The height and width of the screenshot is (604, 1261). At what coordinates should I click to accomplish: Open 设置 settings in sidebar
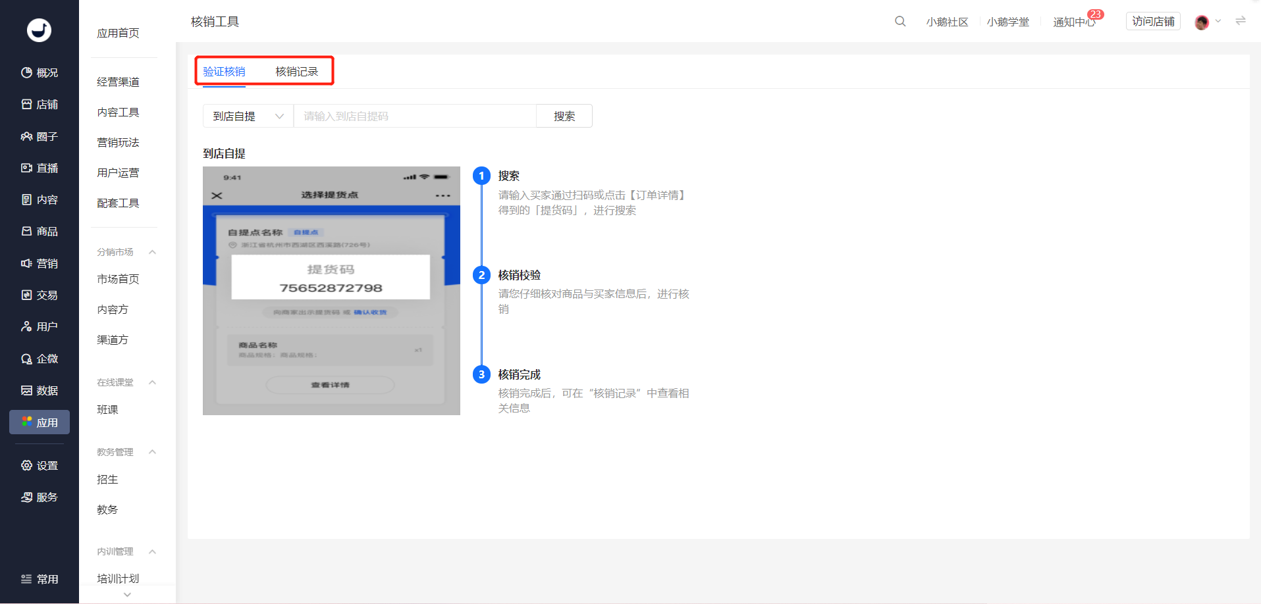40,465
